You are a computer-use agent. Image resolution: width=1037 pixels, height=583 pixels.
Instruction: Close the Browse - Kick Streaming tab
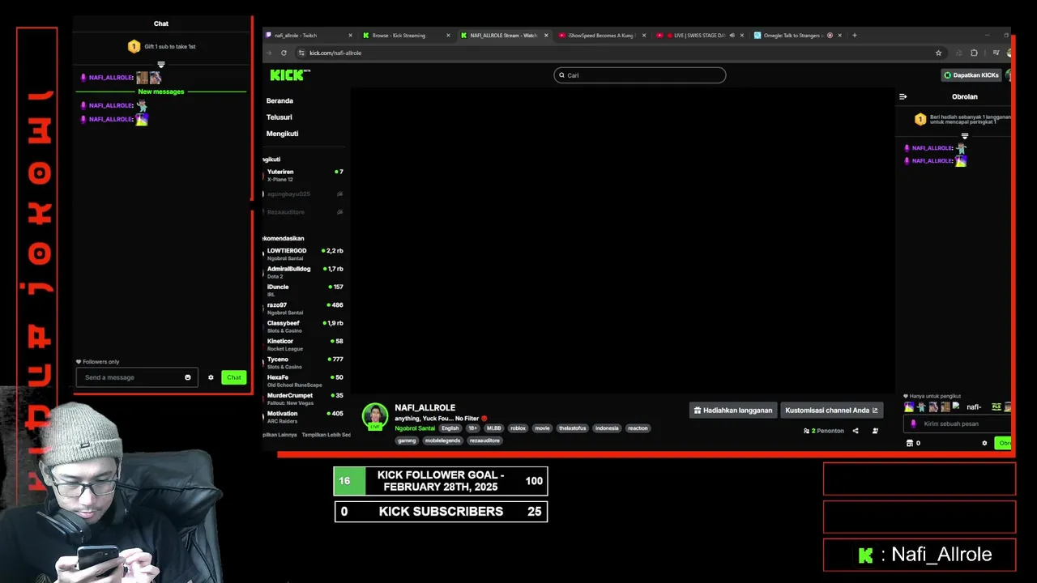(448, 35)
